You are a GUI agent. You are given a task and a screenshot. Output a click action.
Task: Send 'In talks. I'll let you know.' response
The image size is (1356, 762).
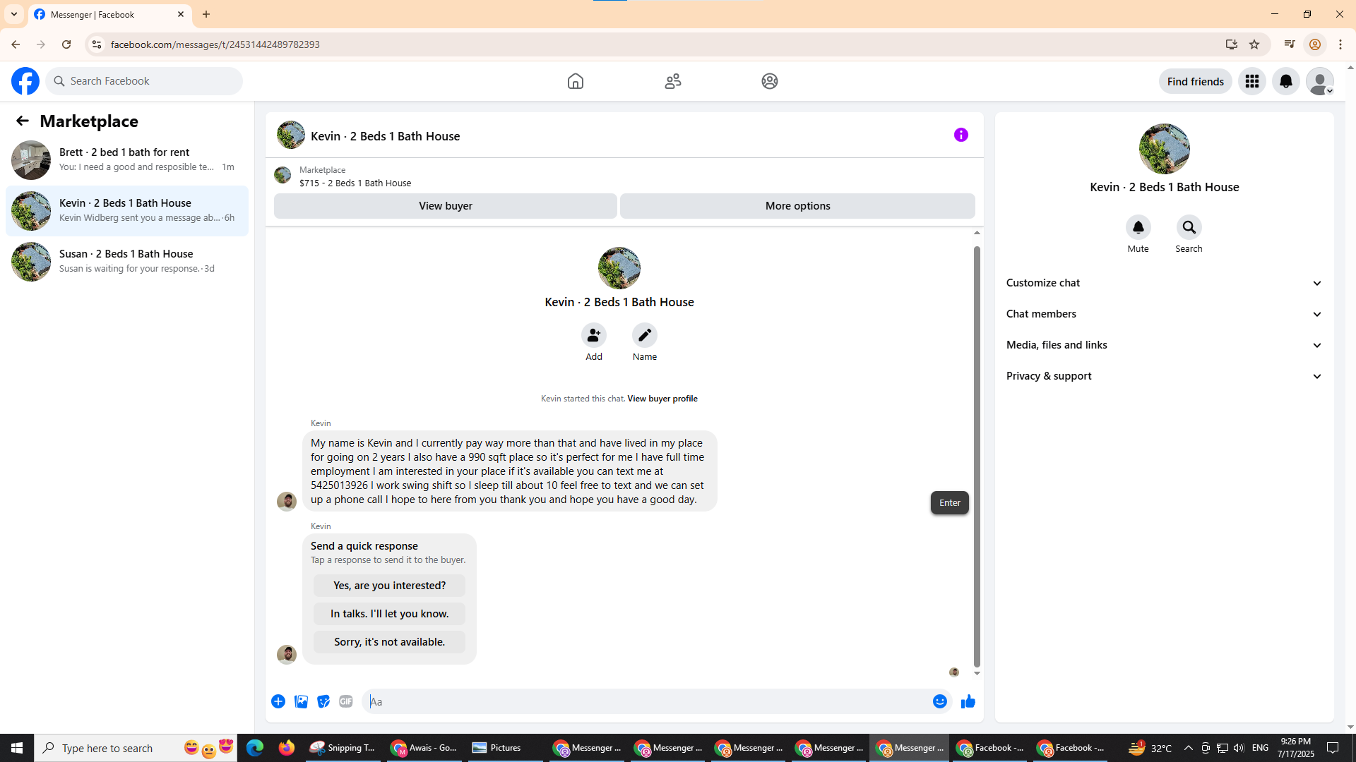(389, 614)
